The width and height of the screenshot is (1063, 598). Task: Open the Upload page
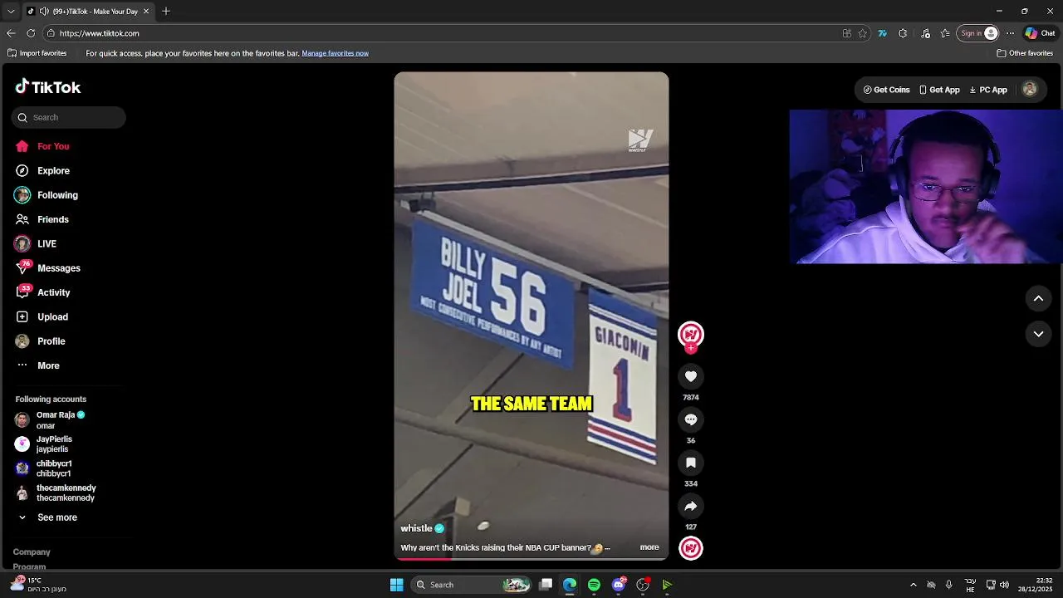coord(42,316)
